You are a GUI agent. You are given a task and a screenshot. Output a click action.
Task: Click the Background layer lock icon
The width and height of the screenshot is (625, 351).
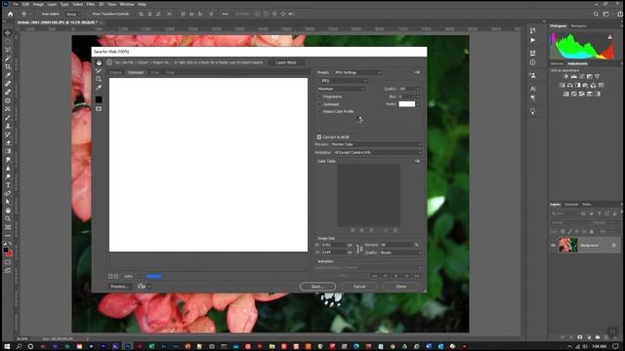click(614, 245)
